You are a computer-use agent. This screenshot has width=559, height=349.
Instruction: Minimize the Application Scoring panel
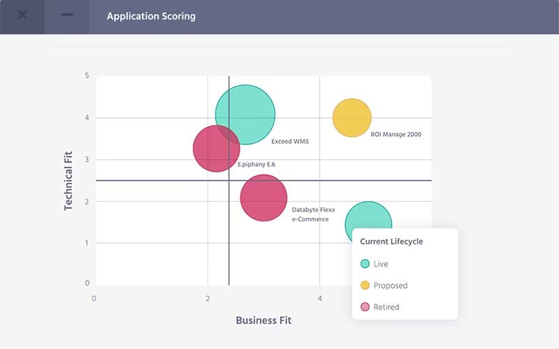click(x=66, y=15)
